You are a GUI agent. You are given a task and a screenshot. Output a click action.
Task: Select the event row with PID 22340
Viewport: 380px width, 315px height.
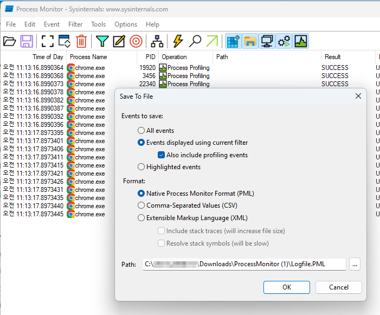190,84
